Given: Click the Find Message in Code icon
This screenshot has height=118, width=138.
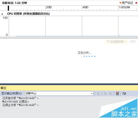Looking at the screenshot, I should tap(99, 93).
